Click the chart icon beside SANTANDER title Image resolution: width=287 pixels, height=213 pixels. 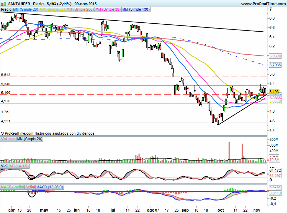coord(4,4)
